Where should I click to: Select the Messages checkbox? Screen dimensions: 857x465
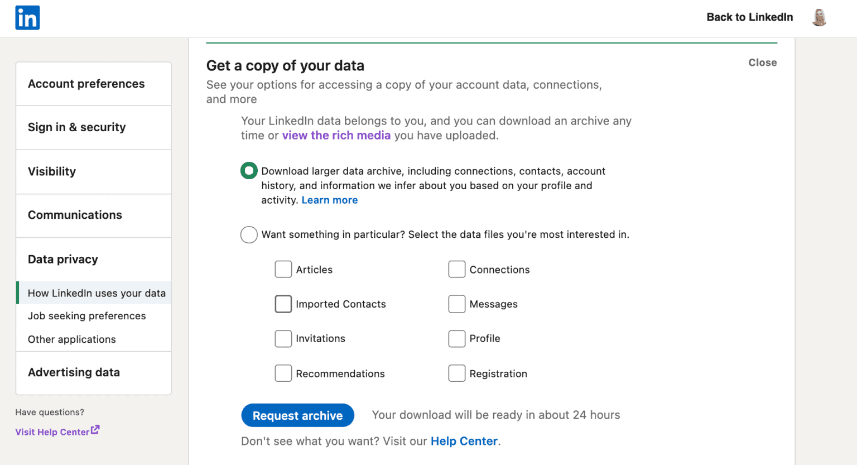point(457,304)
